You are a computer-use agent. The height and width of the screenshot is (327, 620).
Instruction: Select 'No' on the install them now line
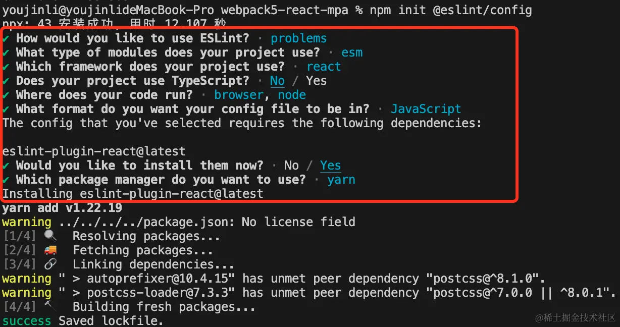[x=291, y=166]
